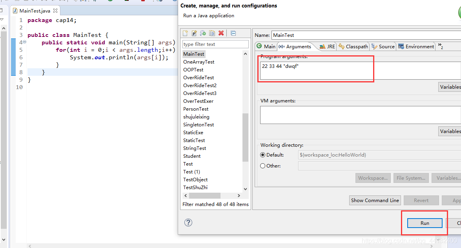Select OverRideTest2 configuration
Viewport: 461px width, 248px height.
[200, 85]
